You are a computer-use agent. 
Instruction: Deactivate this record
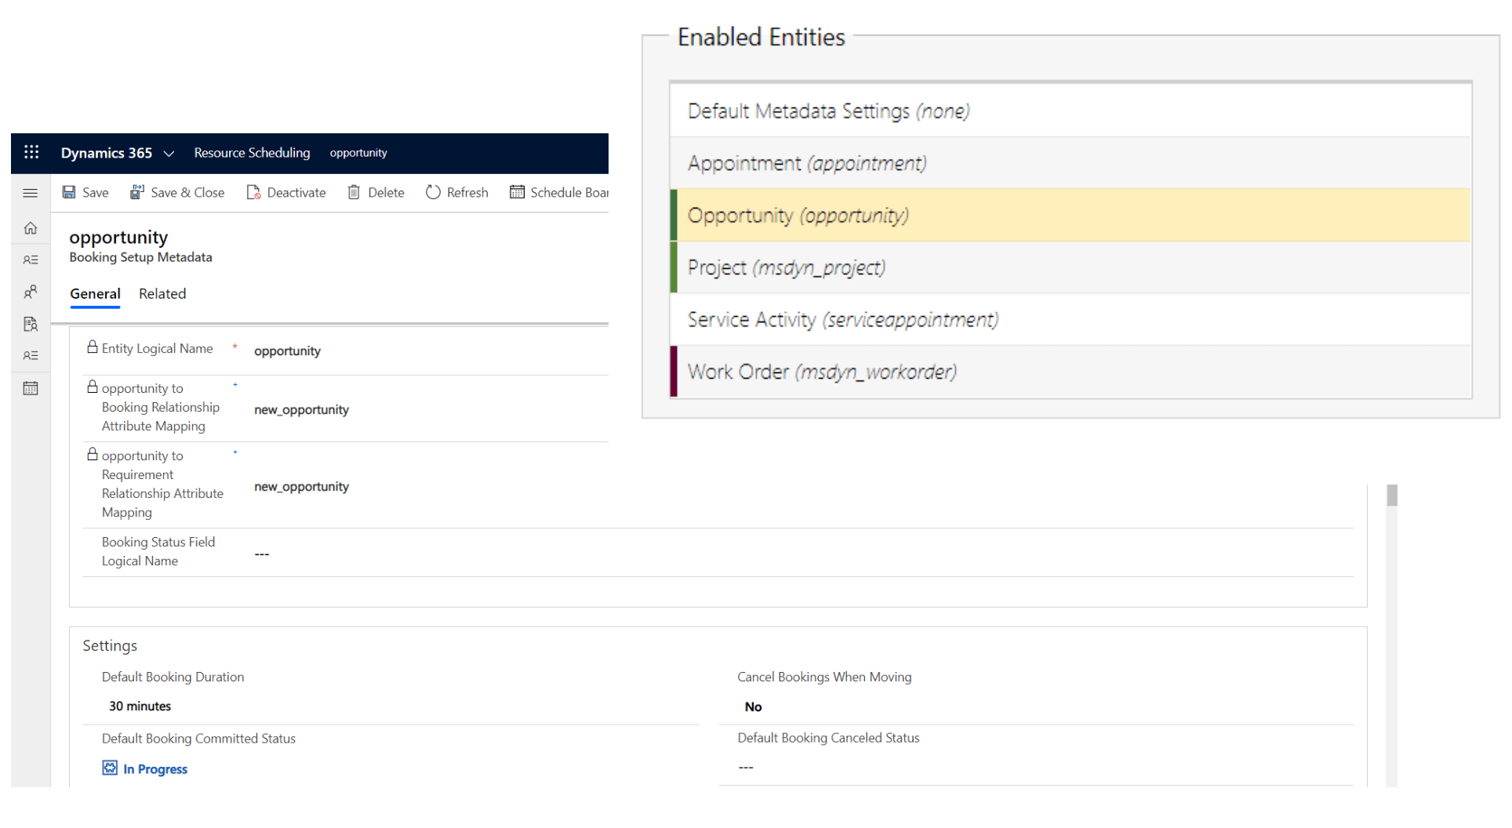pyautogui.click(x=286, y=192)
